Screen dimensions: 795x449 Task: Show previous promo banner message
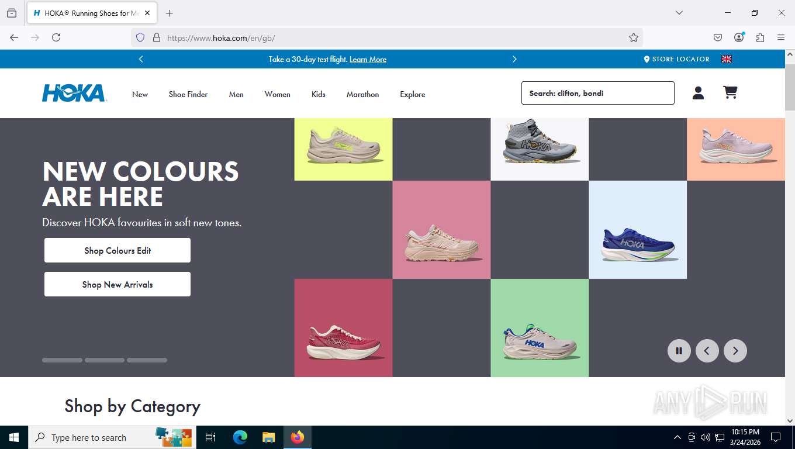pyautogui.click(x=141, y=59)
